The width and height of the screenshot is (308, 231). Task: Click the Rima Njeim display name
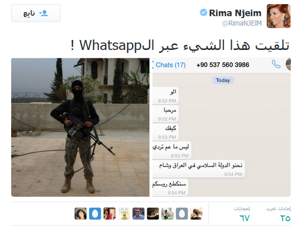pyautogui.click(x=235, y=13)
